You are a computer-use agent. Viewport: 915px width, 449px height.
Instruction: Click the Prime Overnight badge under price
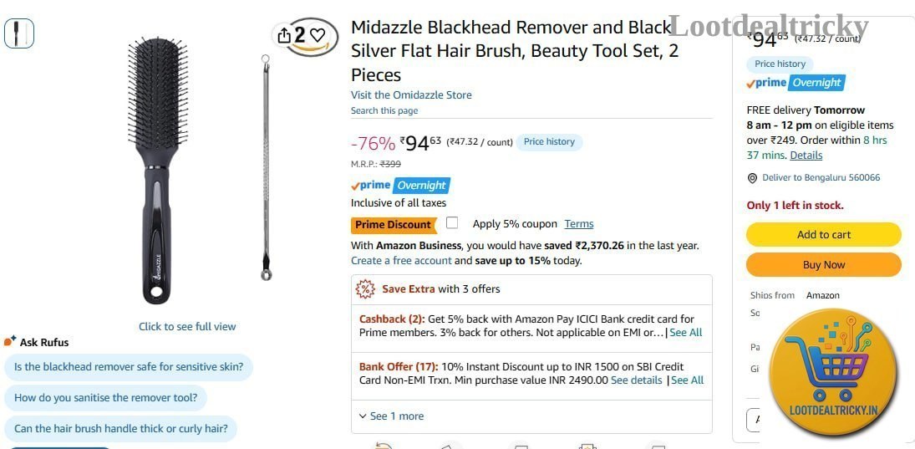400,186
